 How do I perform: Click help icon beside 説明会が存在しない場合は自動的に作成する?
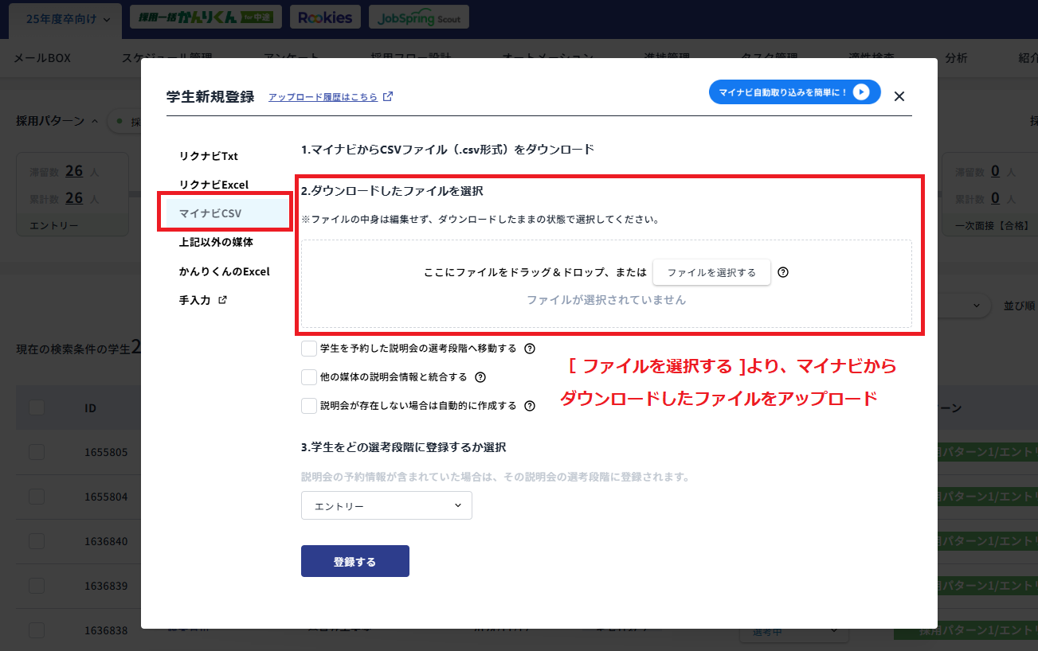pyautogui.click(x=530, y=405)
